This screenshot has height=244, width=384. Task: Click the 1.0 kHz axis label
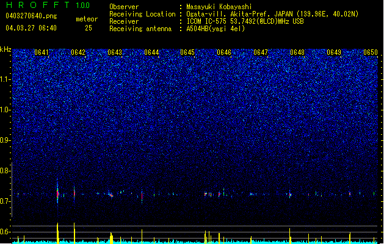click(x=5, y=110)
